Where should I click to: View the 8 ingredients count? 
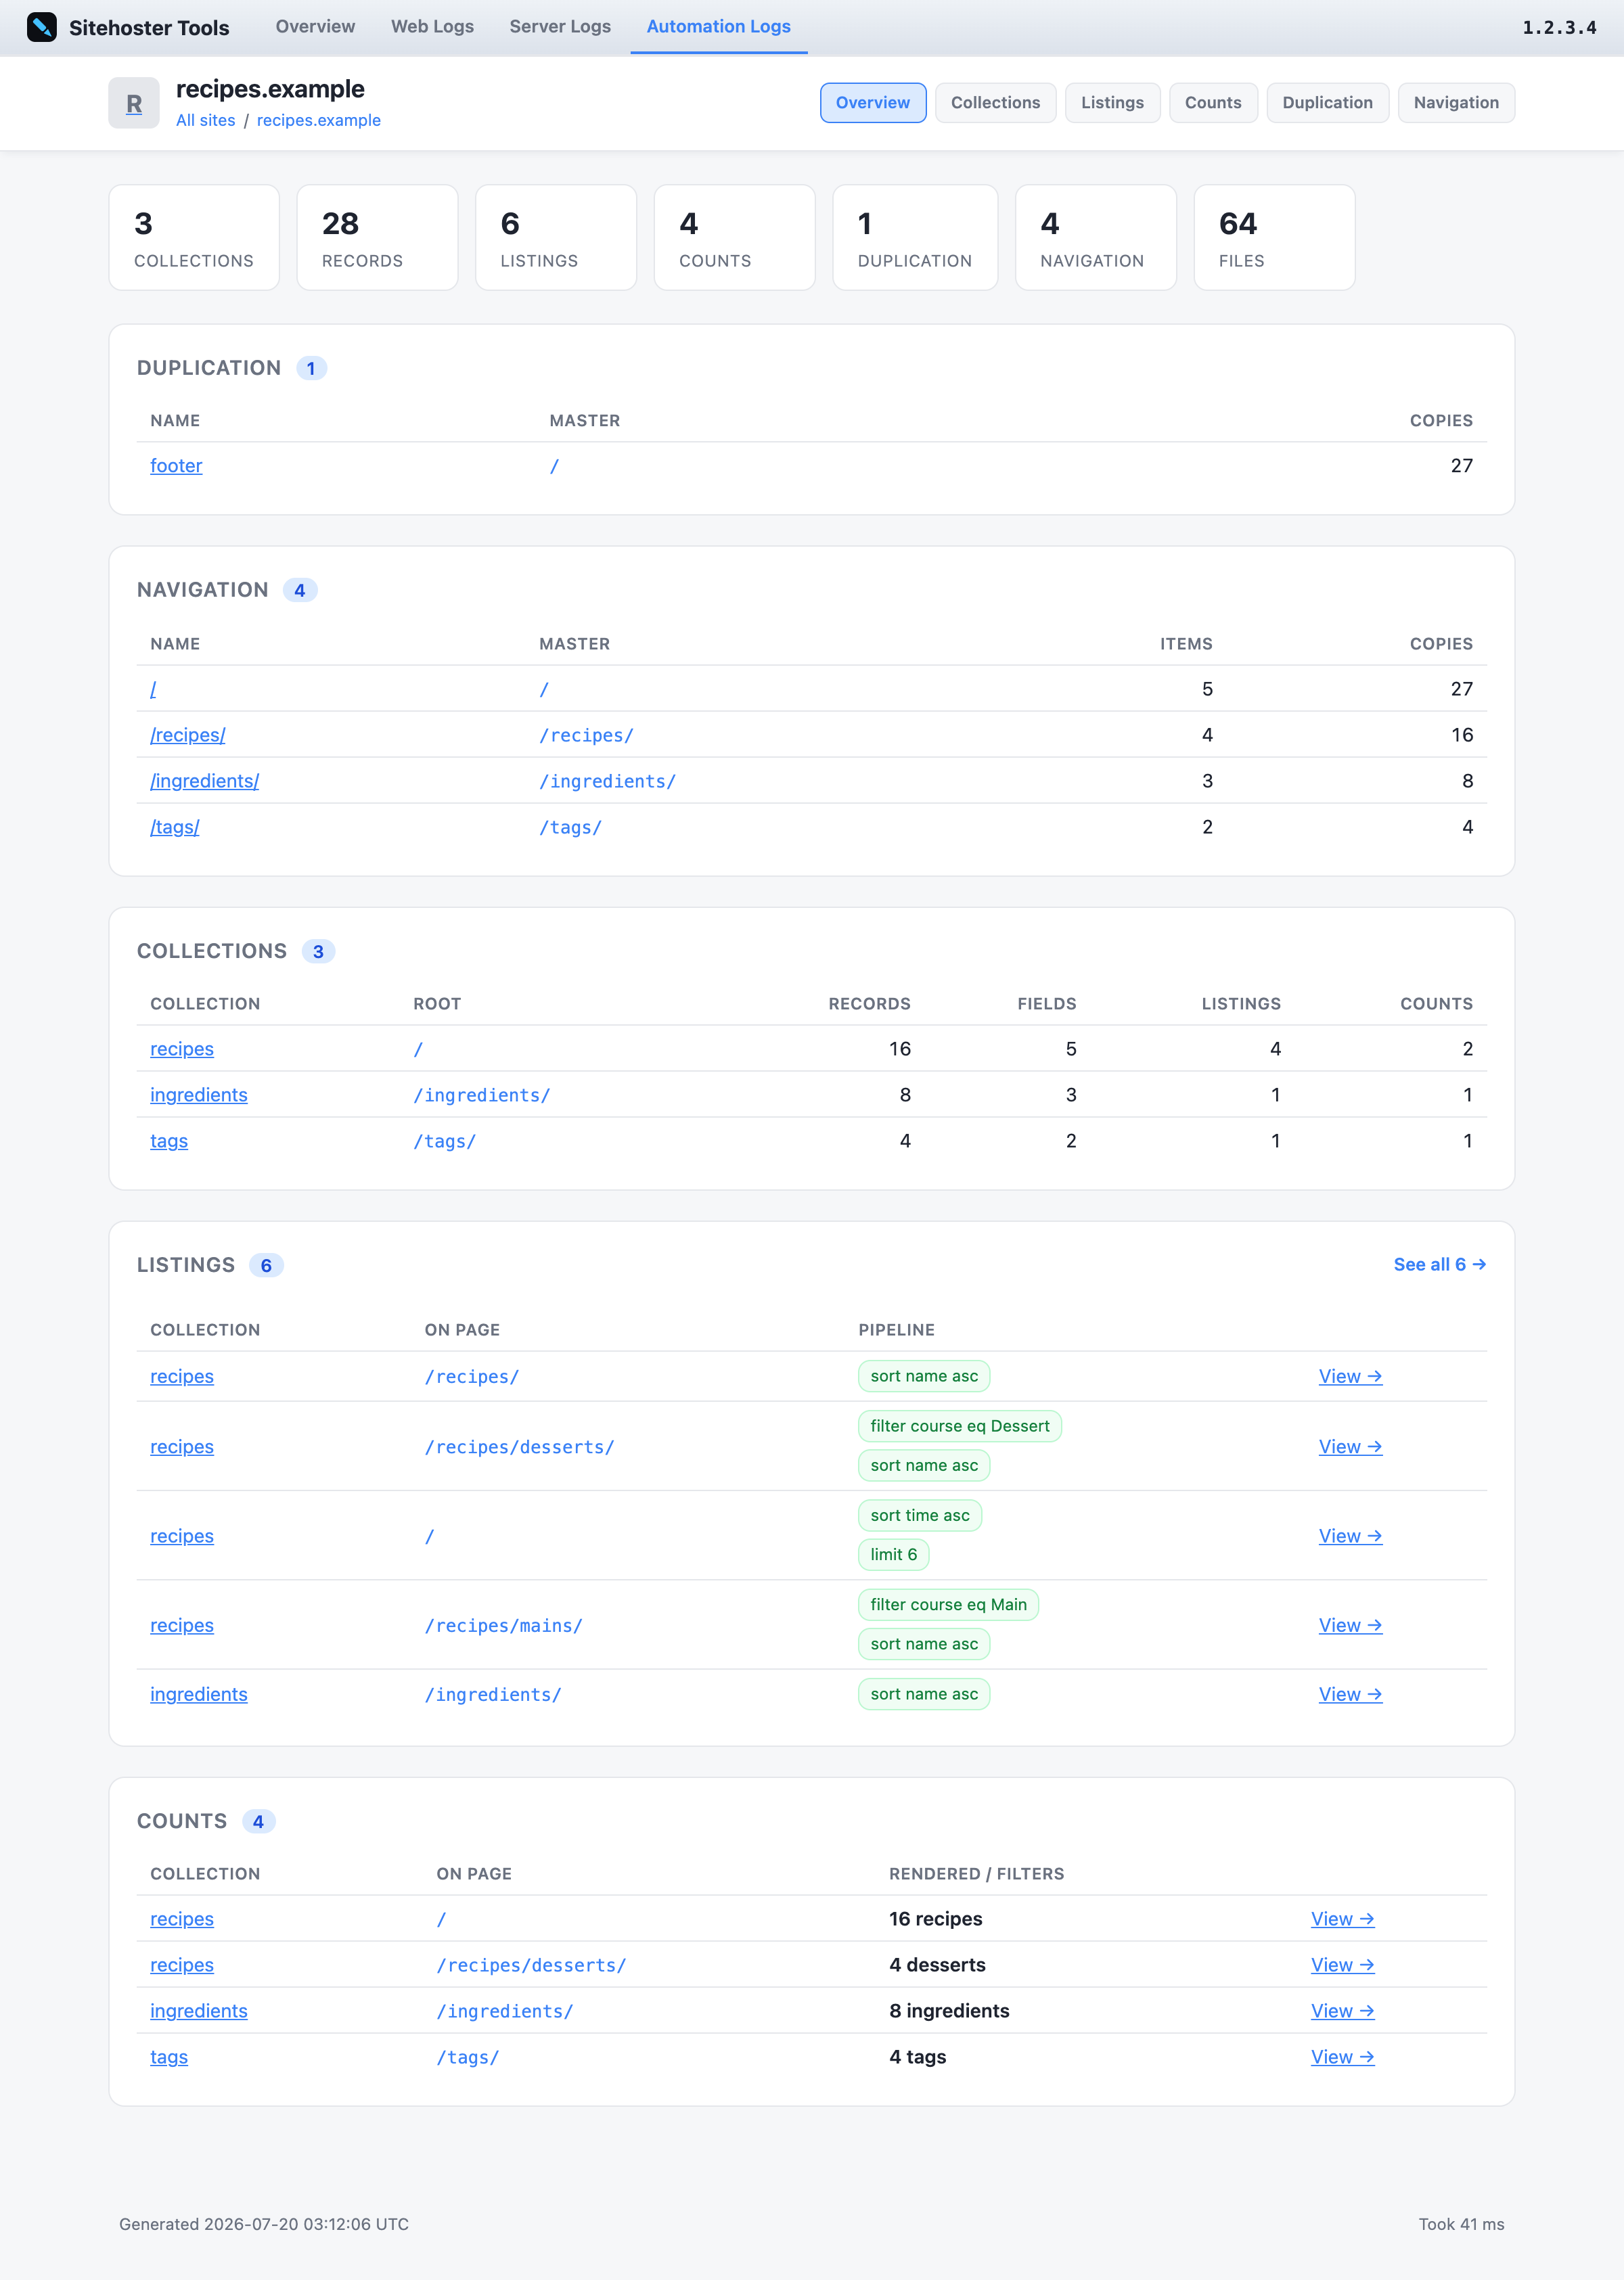click(1342, 2011)
